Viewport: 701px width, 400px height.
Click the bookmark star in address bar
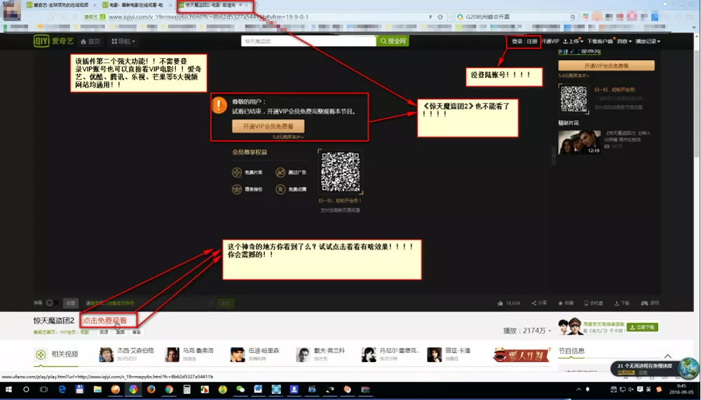(x=440, y=17)
